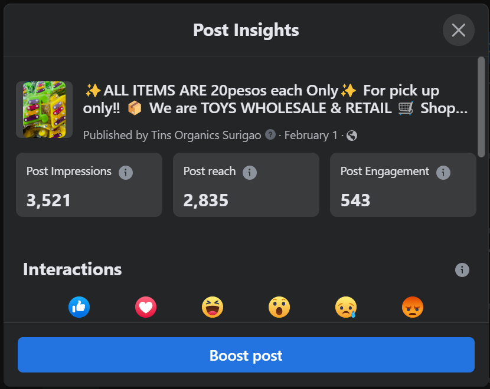Screen dimensions: 490x389
Task: Select the Wow reaction icon
Action: 279,307
